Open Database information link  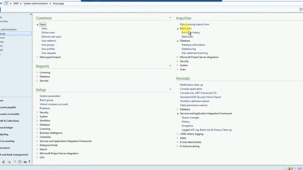pos(193,45)
